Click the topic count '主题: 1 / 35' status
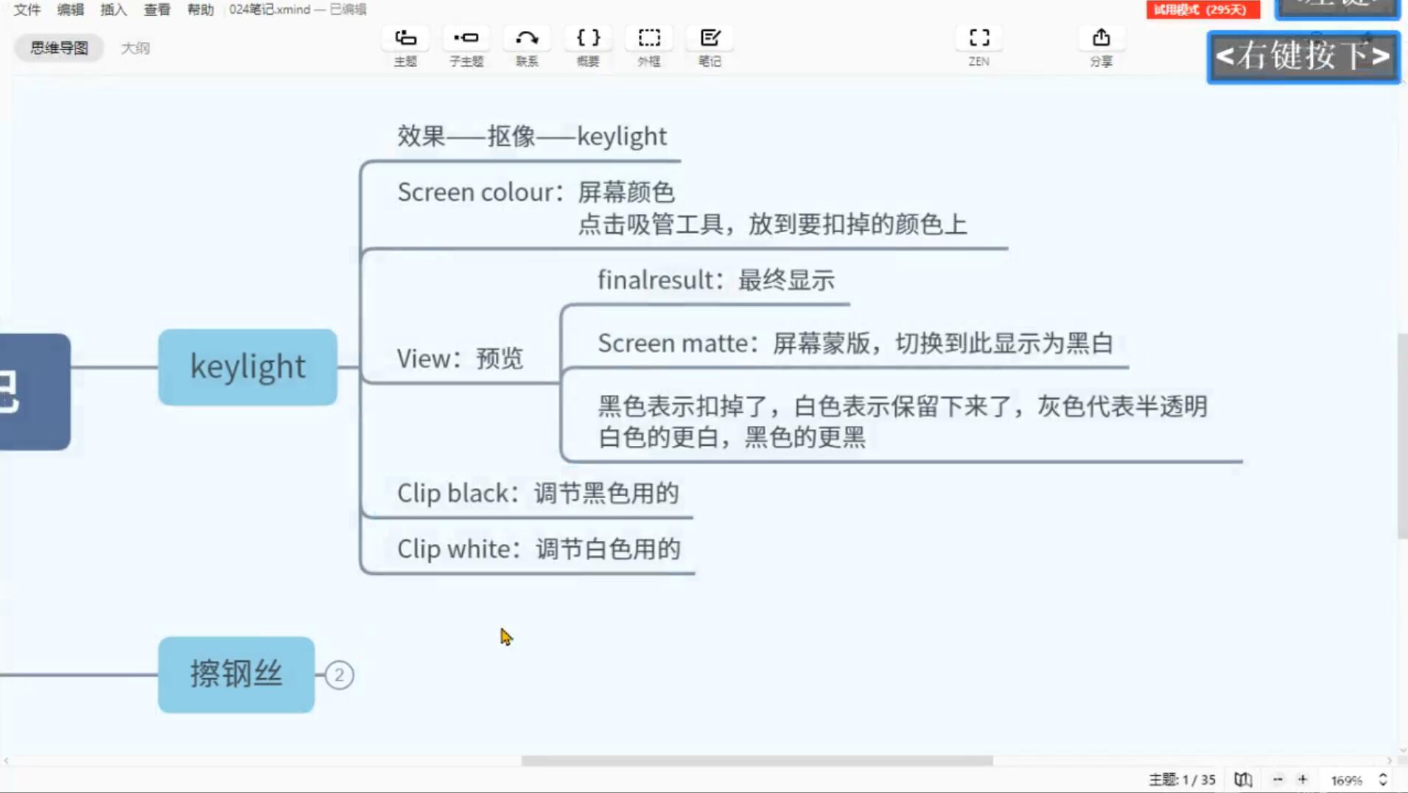This screenshot has width=1408, height=793. pos(1182,779)
